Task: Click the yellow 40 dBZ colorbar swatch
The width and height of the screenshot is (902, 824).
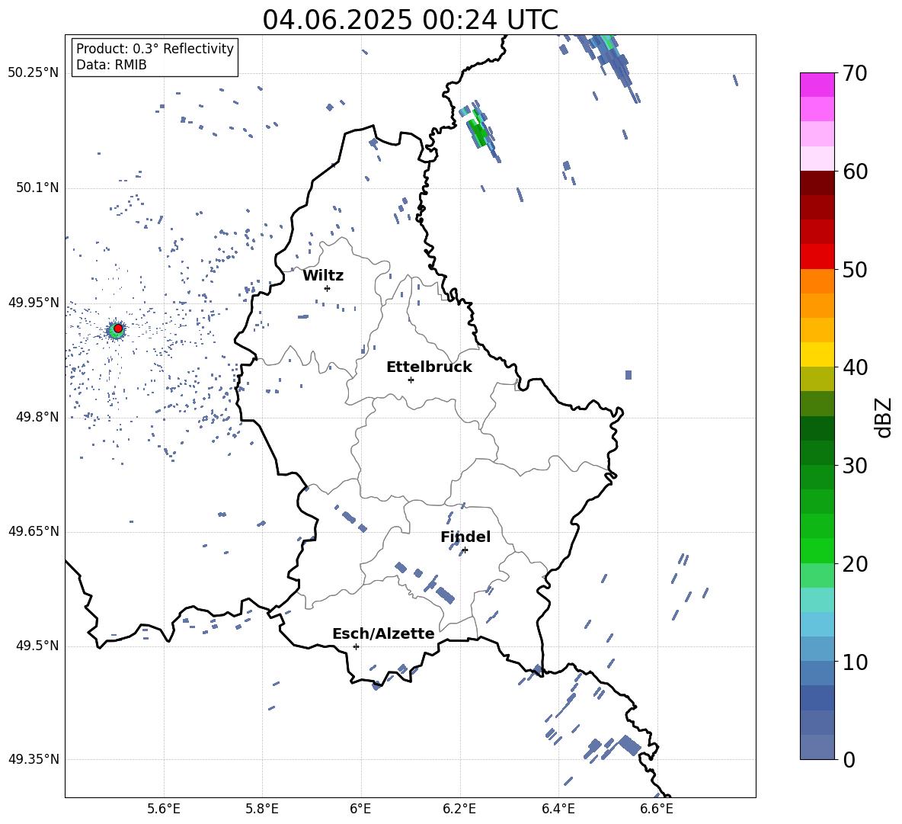Action: pyautogui.click(x=817, y=354)
